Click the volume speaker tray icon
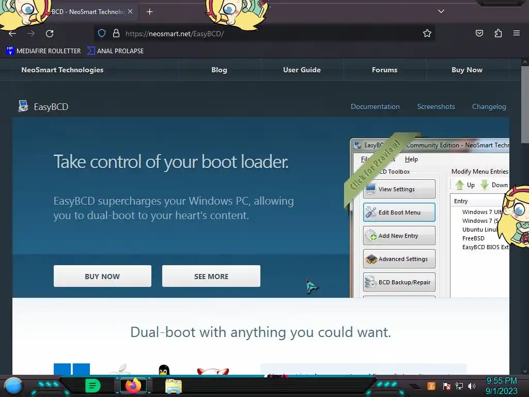 pyautogui.click(x=472, y=386)
